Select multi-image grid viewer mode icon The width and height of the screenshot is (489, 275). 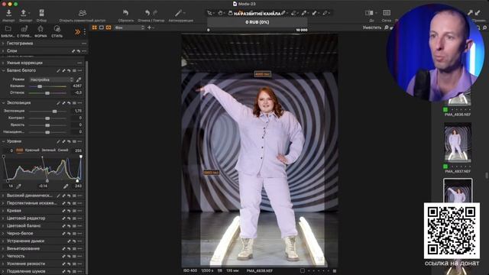[95, 27]
